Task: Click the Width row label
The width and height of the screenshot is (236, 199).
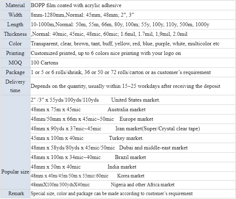Action: 15,15
